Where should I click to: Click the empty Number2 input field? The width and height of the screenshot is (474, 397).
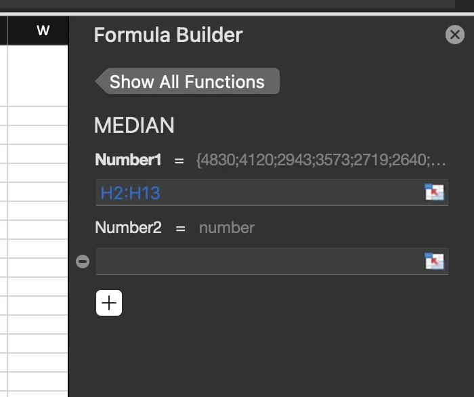[257, 262]
